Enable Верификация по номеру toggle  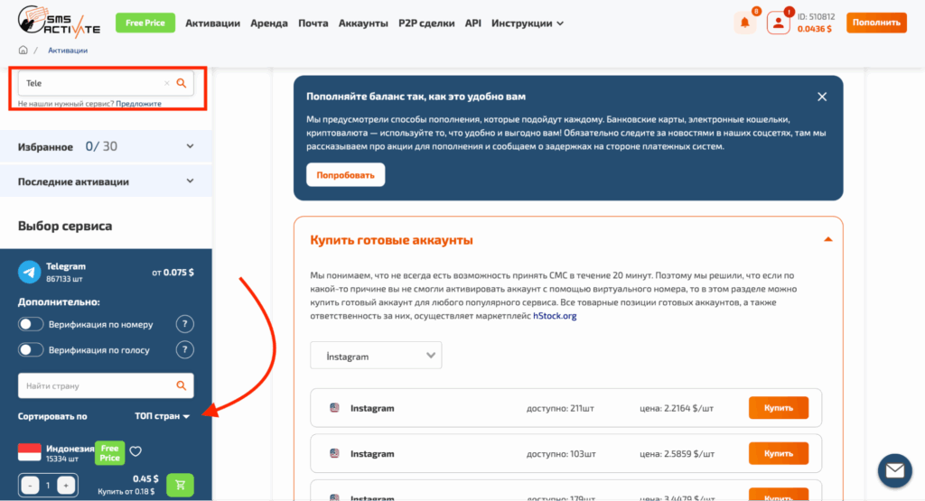30,324
